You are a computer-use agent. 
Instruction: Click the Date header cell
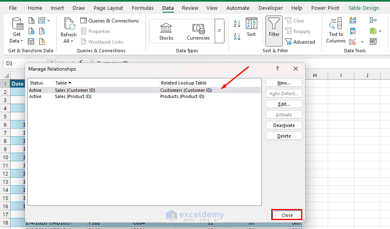(x=17, y=84)
